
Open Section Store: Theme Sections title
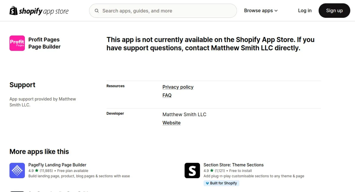point(233,165)
